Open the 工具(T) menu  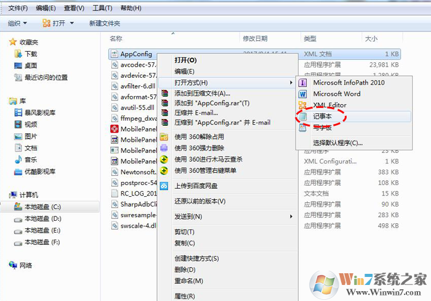[102, 8]
